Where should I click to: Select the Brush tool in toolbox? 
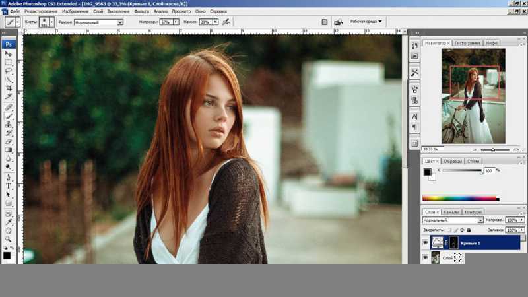point(9,116)
